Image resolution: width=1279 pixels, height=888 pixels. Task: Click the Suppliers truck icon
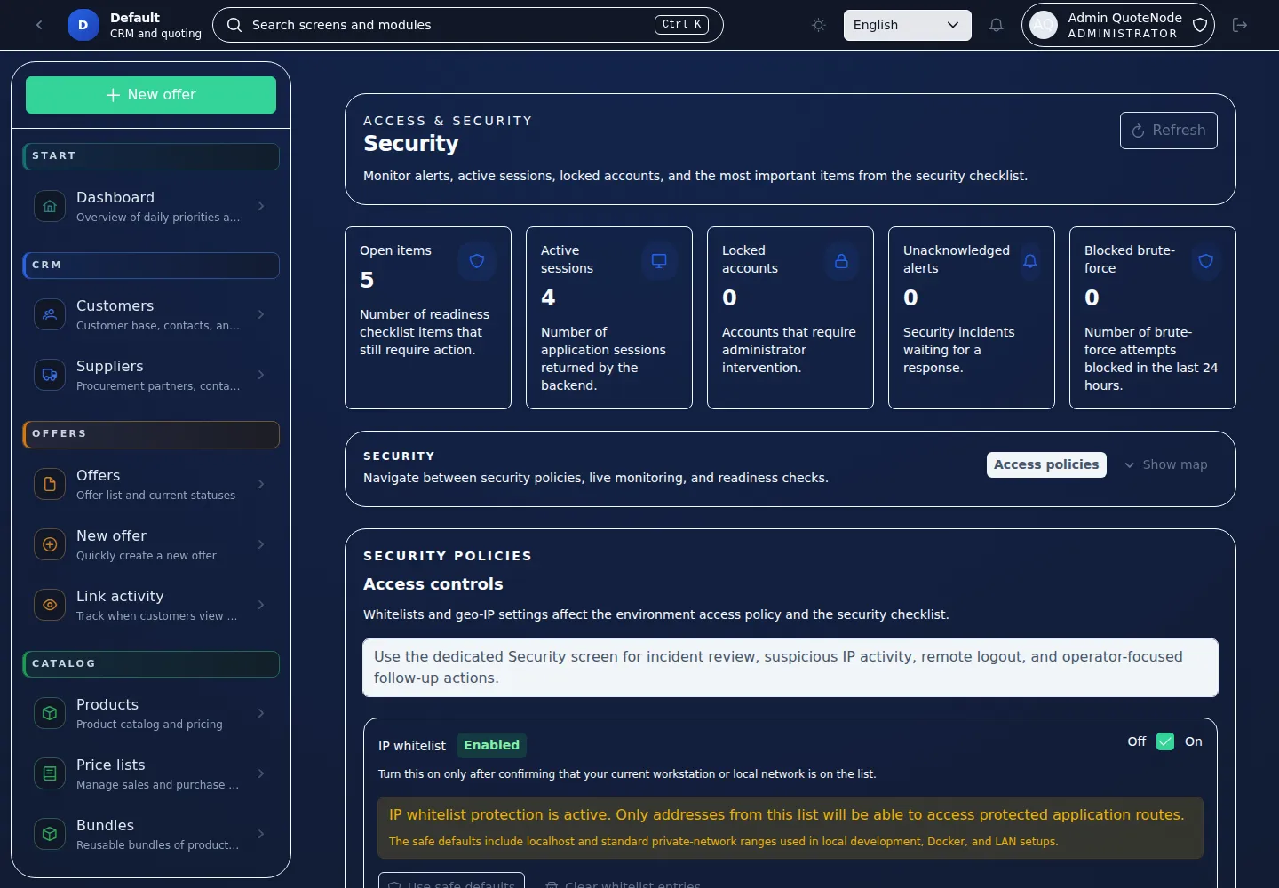tap(50, 375)
